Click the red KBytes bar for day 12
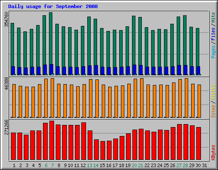Image resolution: width=218 pixels, height=170 pixels. (83, 141)
